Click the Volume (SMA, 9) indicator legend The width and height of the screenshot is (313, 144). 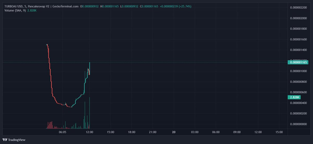point(15,10)
